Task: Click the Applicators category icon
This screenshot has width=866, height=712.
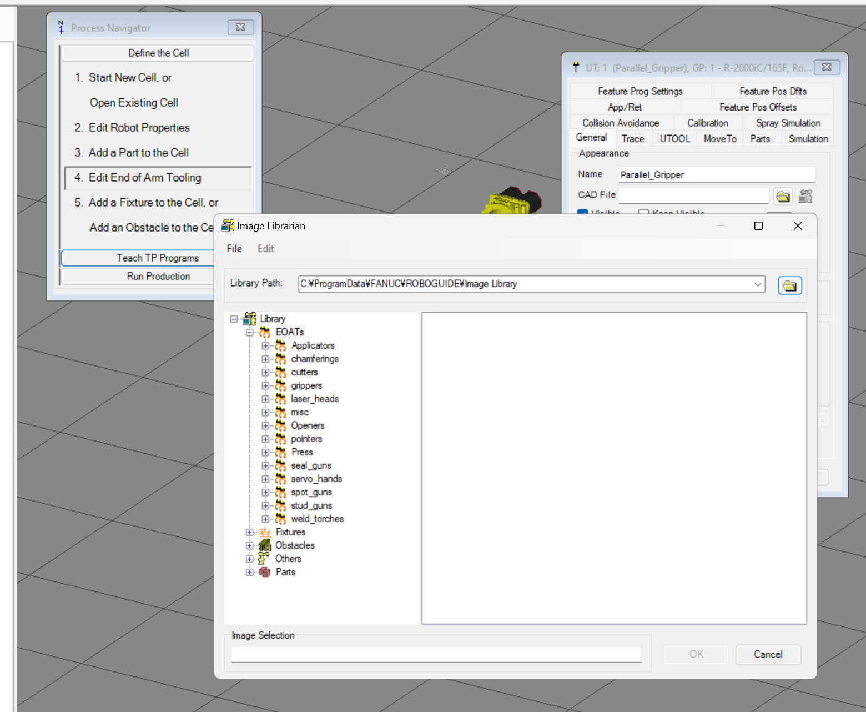Action: (x=281, y=345)
